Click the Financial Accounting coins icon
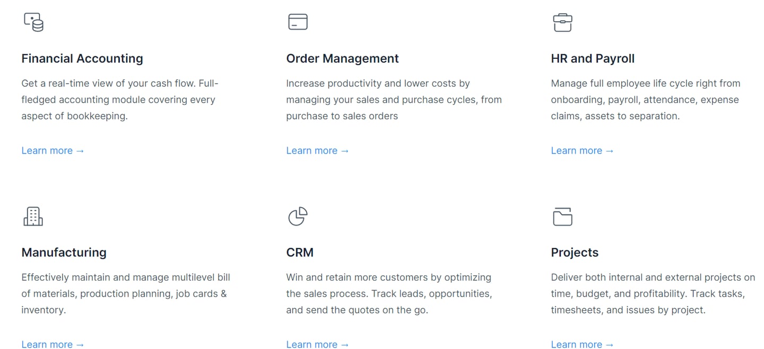Image resolution: width=764 pixels, height=349 pixels. tap(33, 22)
